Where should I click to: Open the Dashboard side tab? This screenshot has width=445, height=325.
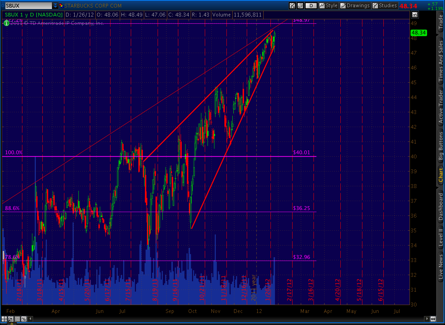[441, 206]
